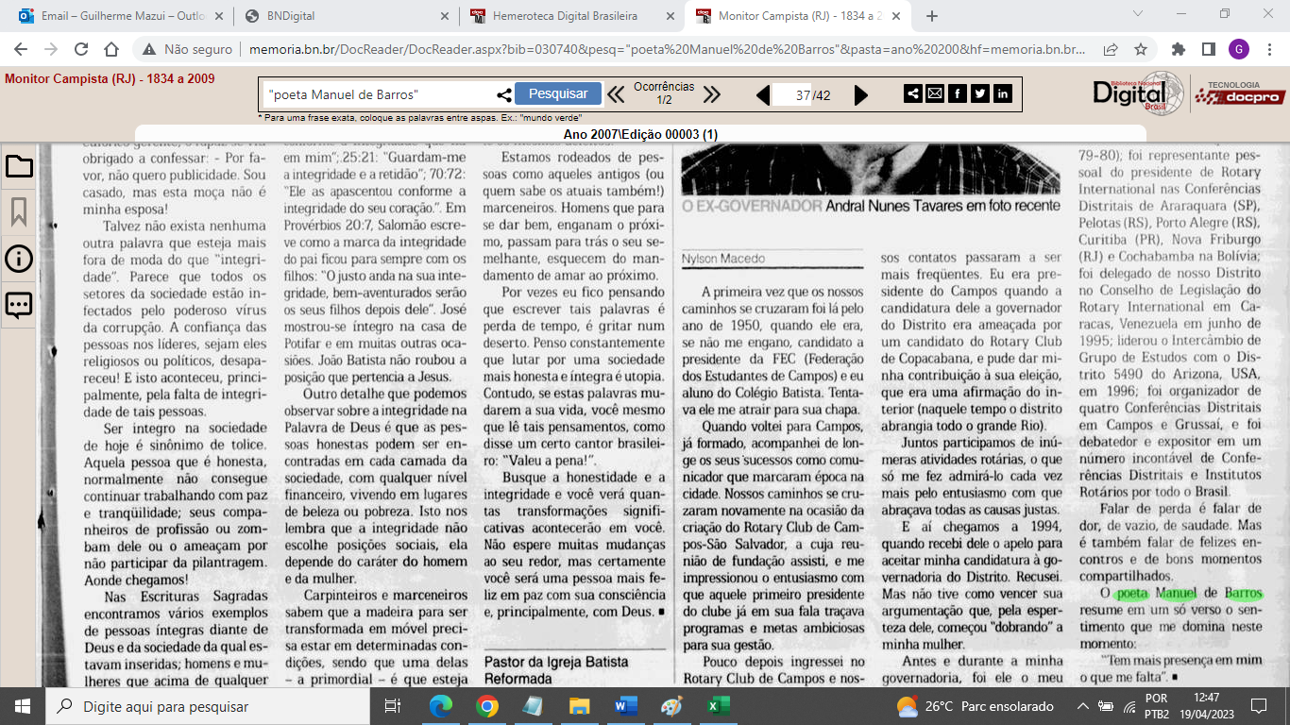
Task: Click the "Nylson Macedo" byline
Action: click(723, 259)
